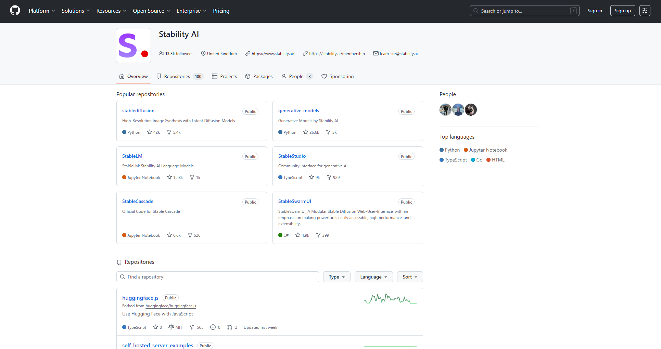This screenshot has width=661, height=349.
Task: Open the accessibility settings icon beside Sign up
Action: click(x=645, y=11)
